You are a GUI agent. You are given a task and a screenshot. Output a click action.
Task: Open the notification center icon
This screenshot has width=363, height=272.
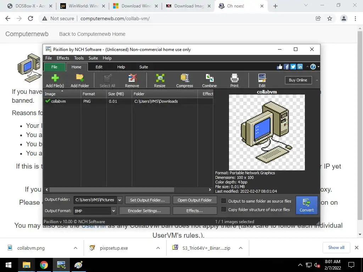click(351, 265)
